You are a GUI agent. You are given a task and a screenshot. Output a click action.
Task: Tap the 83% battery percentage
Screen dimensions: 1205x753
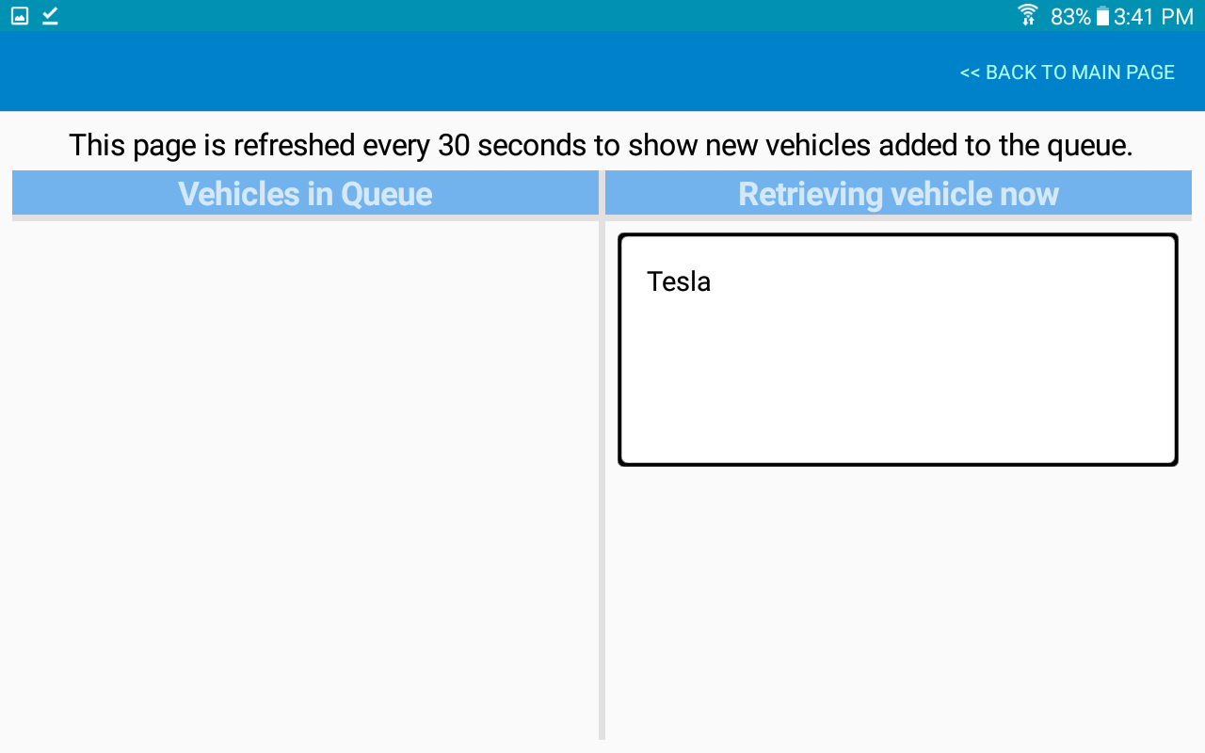click(1070, 17)
